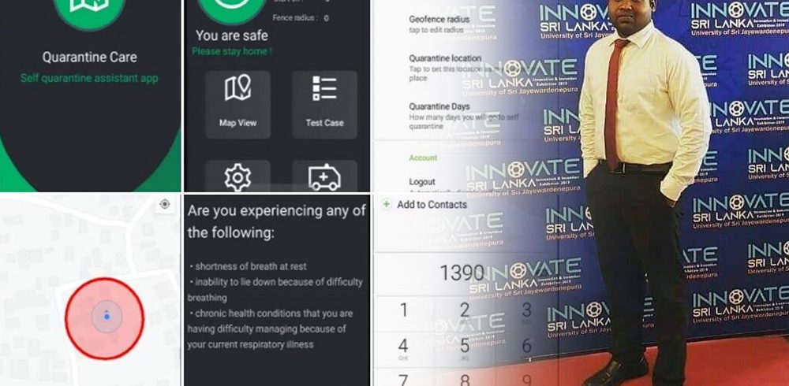789x386 pixels.
Task: Open the Test Case checklist tile
Action: (x=324, y=105)
